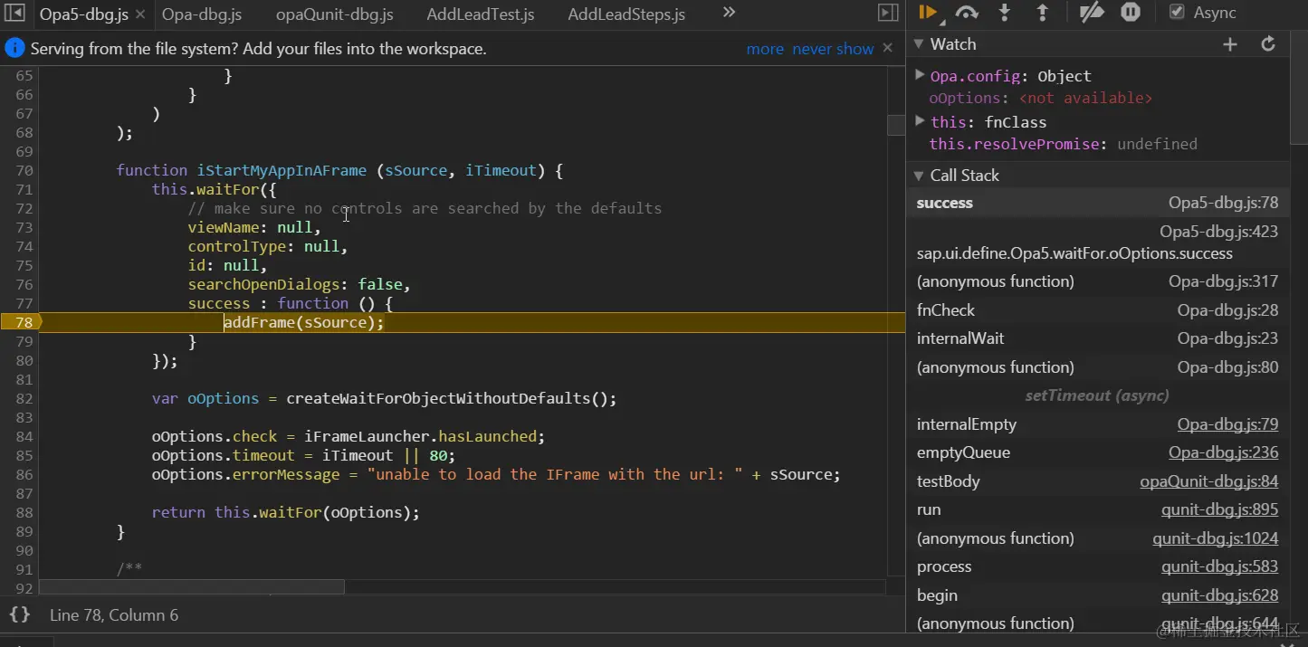This screenshot has height=647, width=1308.
Task: Select the emptyQueue call stack frame
Action: click(x=1097, y=452)
